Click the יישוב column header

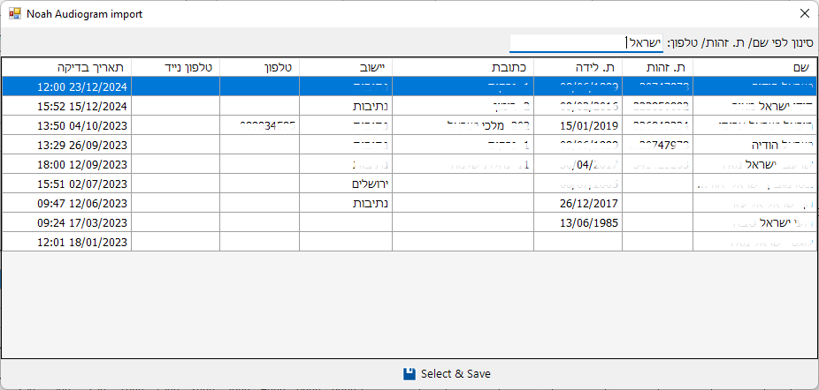pyautogui.click(x=346, y=67)
